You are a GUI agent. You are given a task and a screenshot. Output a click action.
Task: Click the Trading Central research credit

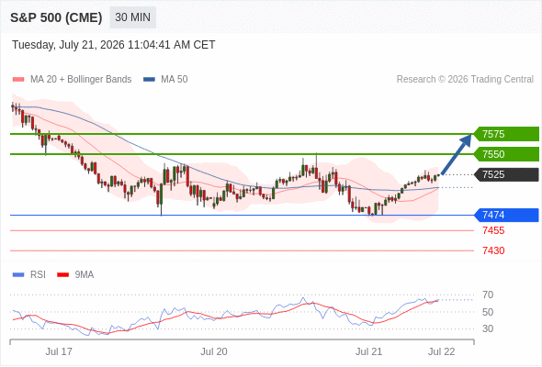click(465, 80)
